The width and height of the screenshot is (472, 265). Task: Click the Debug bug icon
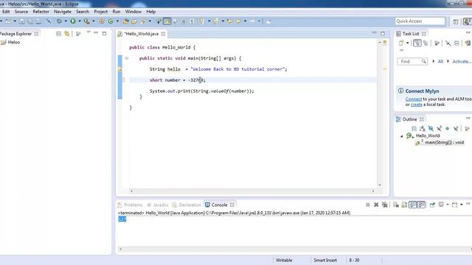click(x=59, y=21)
